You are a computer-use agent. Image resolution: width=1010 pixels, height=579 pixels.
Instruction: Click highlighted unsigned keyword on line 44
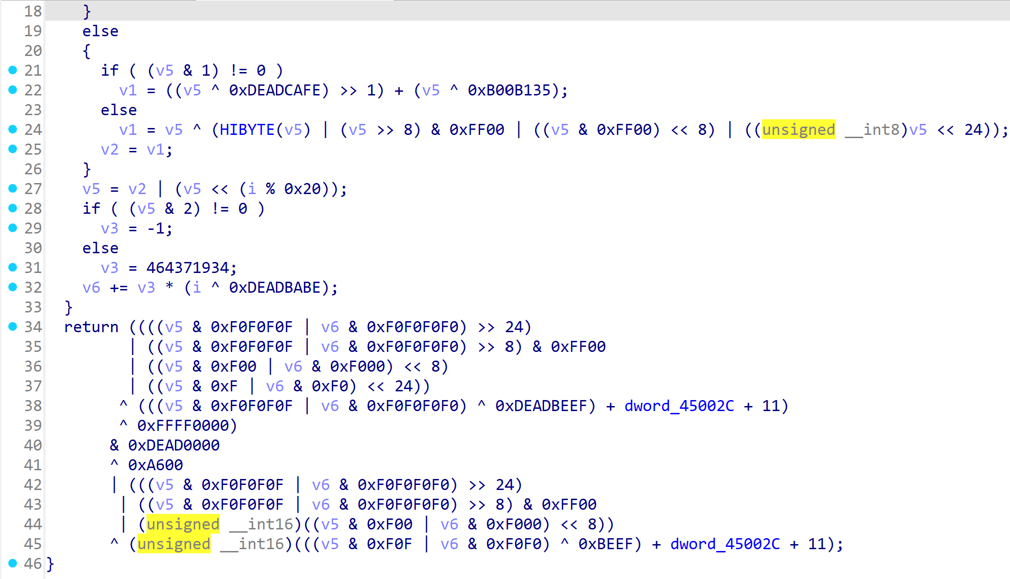pyautogui.click(x=183, y=524)
